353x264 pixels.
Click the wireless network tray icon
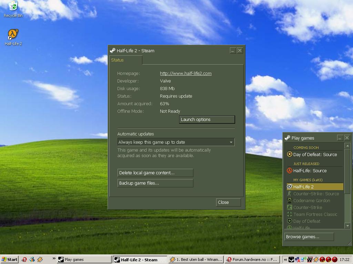pyautogui.click(x=303, y=260)
